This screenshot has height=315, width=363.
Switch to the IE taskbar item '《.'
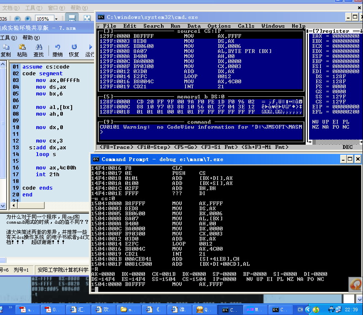153,310
